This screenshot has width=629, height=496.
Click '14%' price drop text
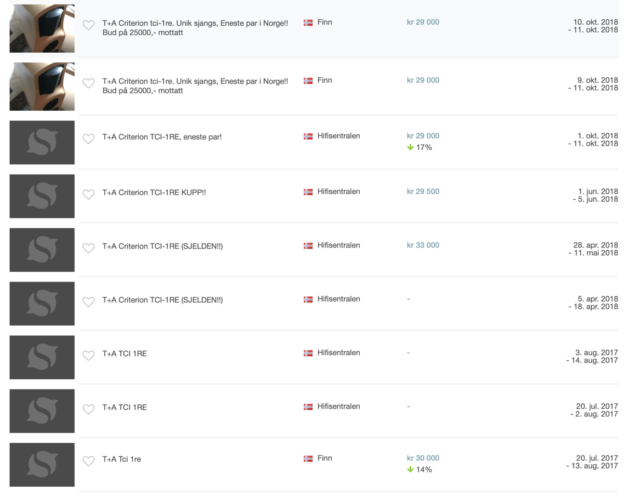coord(424,470)
